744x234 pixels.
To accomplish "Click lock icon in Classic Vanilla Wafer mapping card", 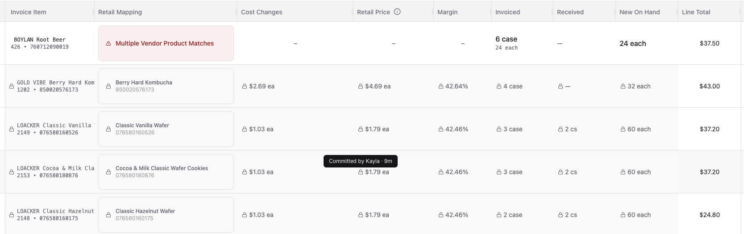I will pos(108,129).
